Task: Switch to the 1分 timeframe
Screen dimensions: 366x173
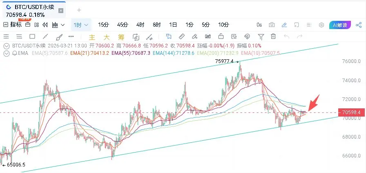Action: 190,25
